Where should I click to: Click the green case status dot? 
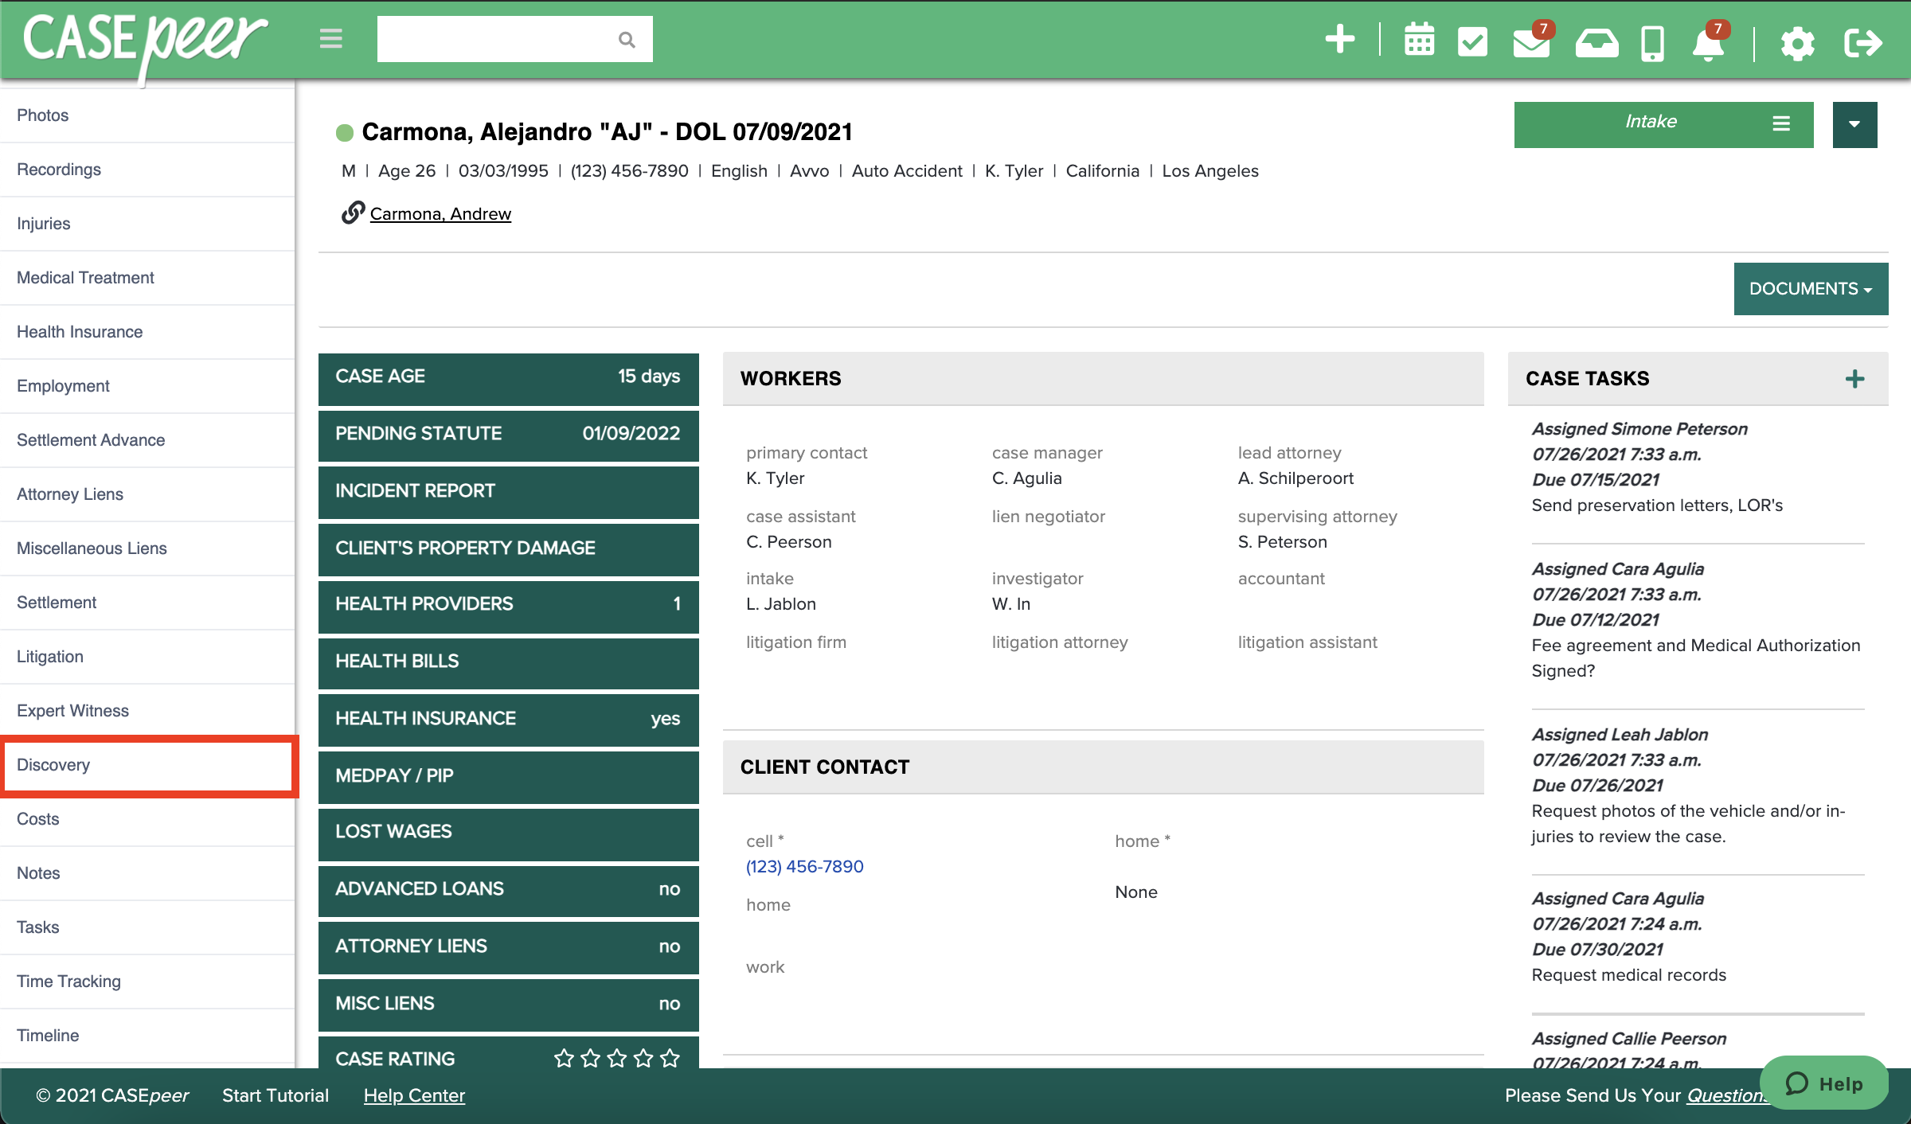coord(343,133)
